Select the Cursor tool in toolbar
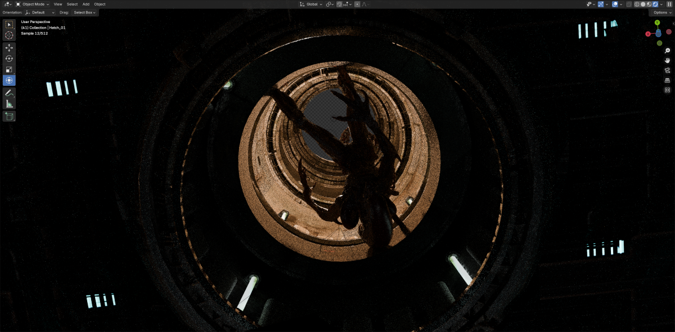 [10, 35]
